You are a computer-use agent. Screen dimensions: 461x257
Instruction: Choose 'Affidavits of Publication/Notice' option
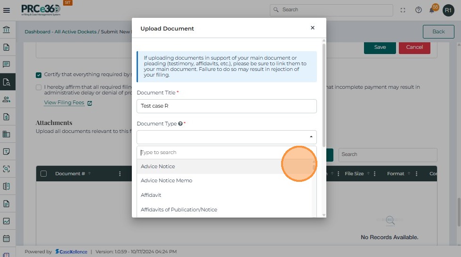[179, 210]
